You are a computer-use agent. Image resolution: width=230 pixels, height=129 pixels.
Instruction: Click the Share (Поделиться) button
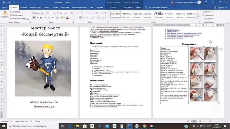(x=220, y=8)
